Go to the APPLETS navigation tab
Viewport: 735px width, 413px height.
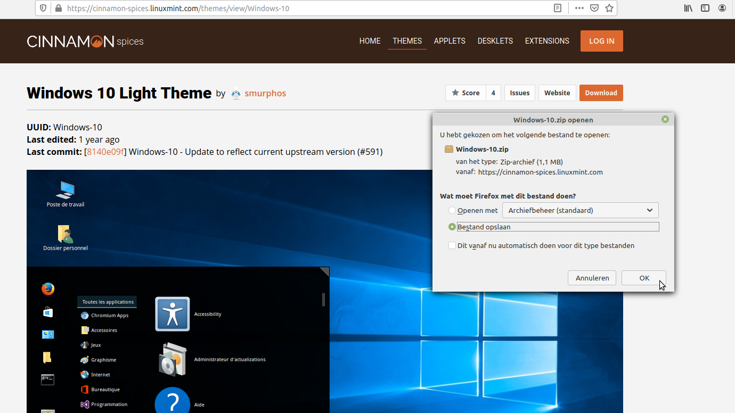coord(450,41)
